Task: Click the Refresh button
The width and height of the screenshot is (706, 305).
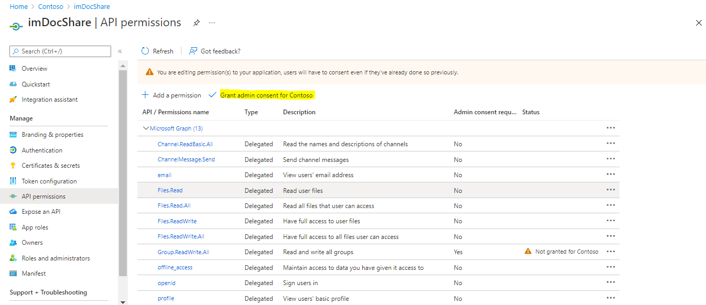Action: (x=157, y=51)
